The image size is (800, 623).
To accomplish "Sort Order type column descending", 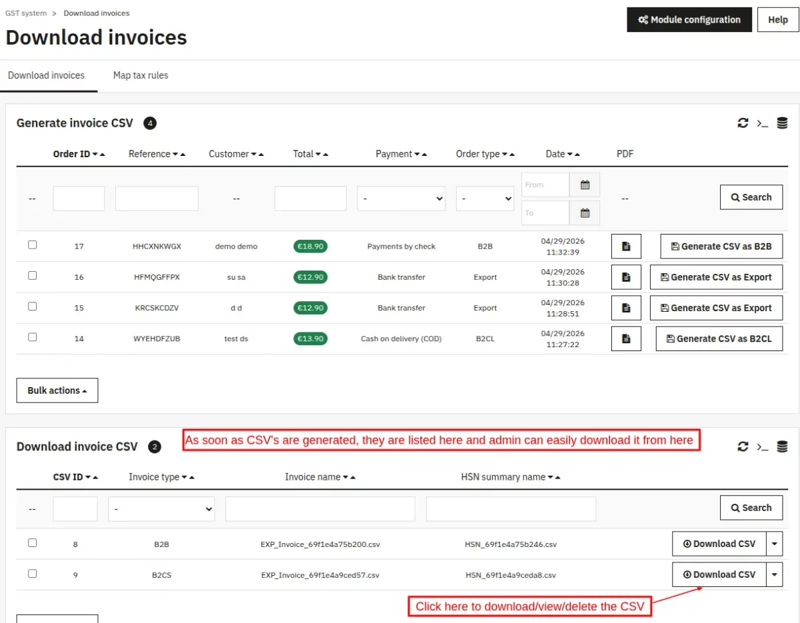I will coord(505,155).
